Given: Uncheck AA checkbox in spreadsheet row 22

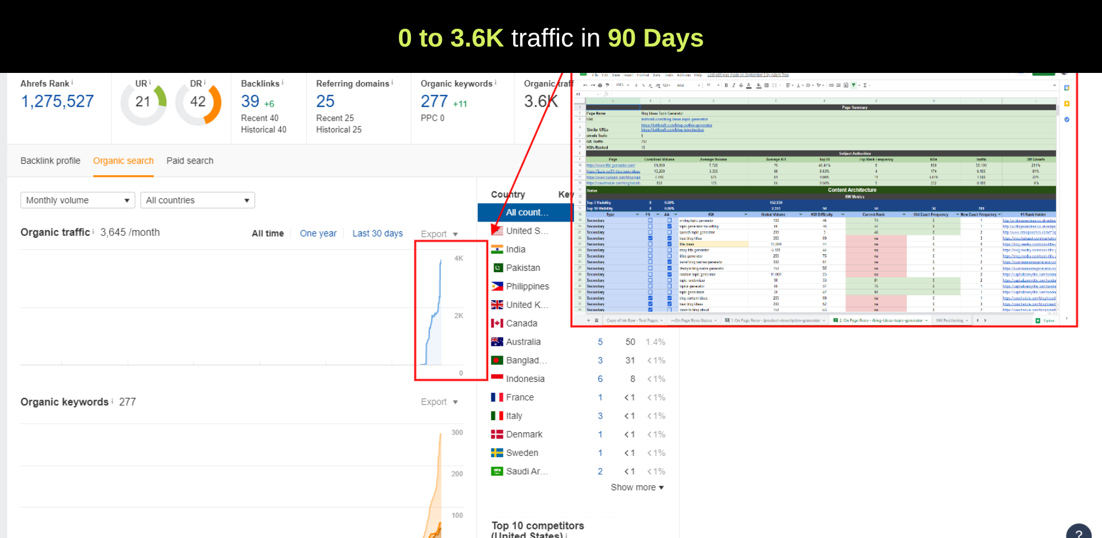Looking at the screenshot, I should point(669,238).
